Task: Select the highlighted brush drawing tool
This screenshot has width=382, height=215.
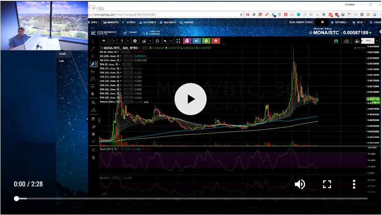Action: 93,64
